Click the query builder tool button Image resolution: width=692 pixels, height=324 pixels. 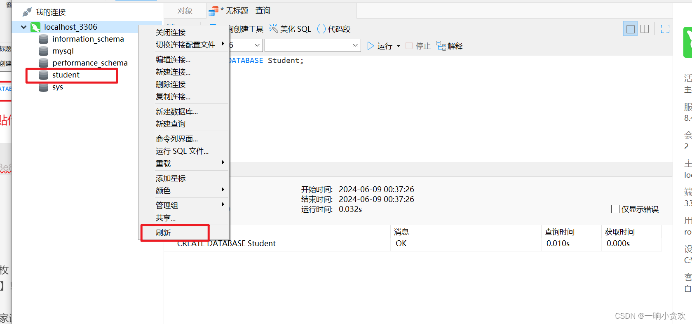(246, 29)
